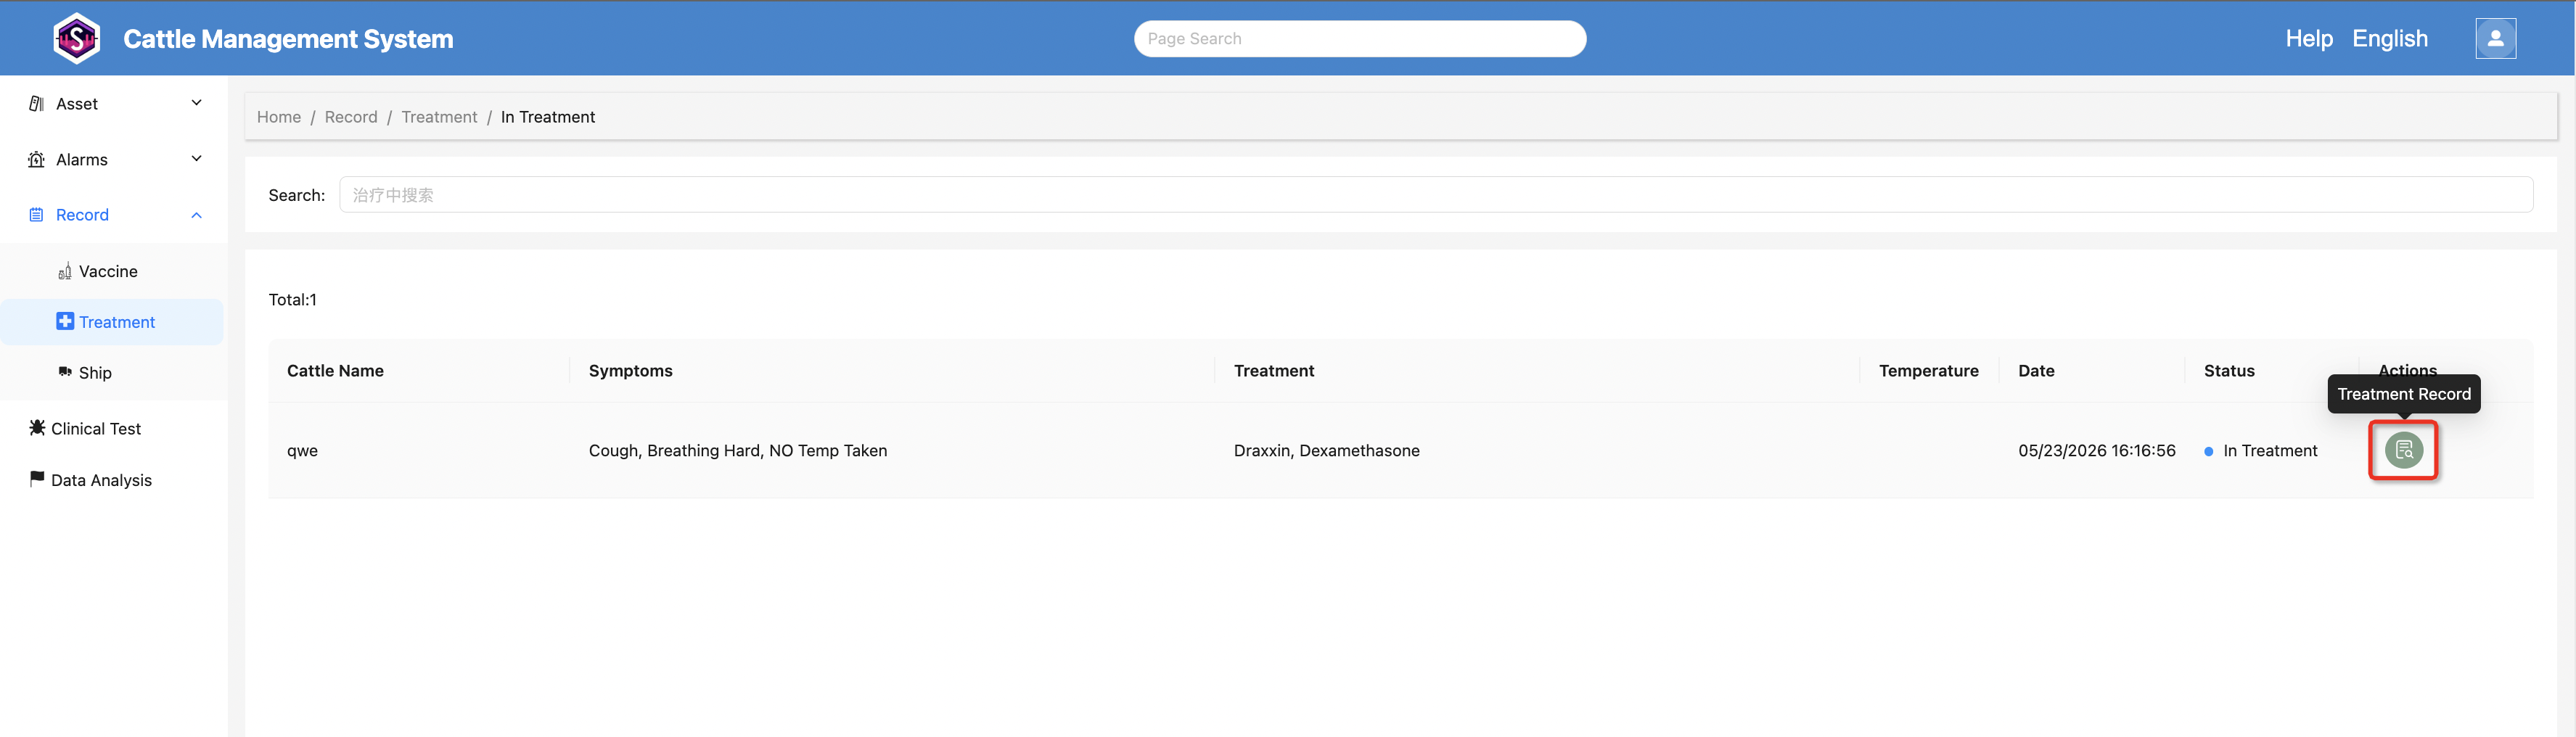Go to Record breadcrumb link
Screen dimensions: 2576x737
pyautogui.click(x=351, y=117)
